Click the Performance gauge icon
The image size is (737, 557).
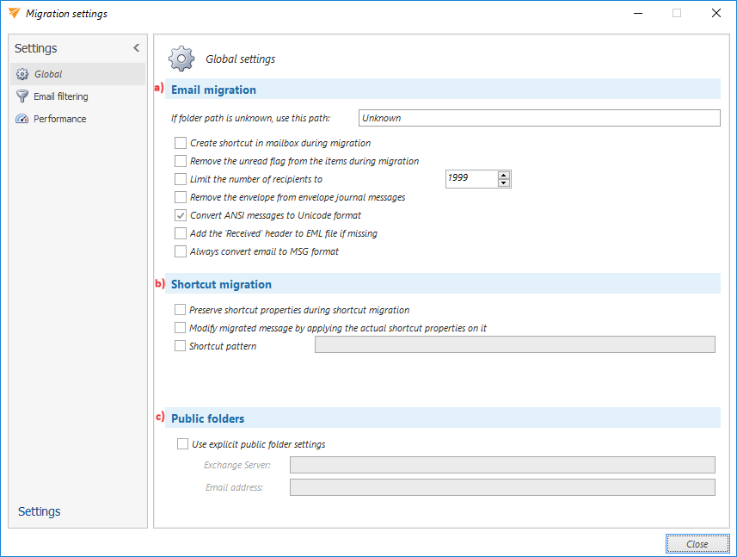tap(22, 119)
